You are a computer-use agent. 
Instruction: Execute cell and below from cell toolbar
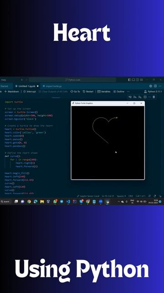(x=140, y=97)
